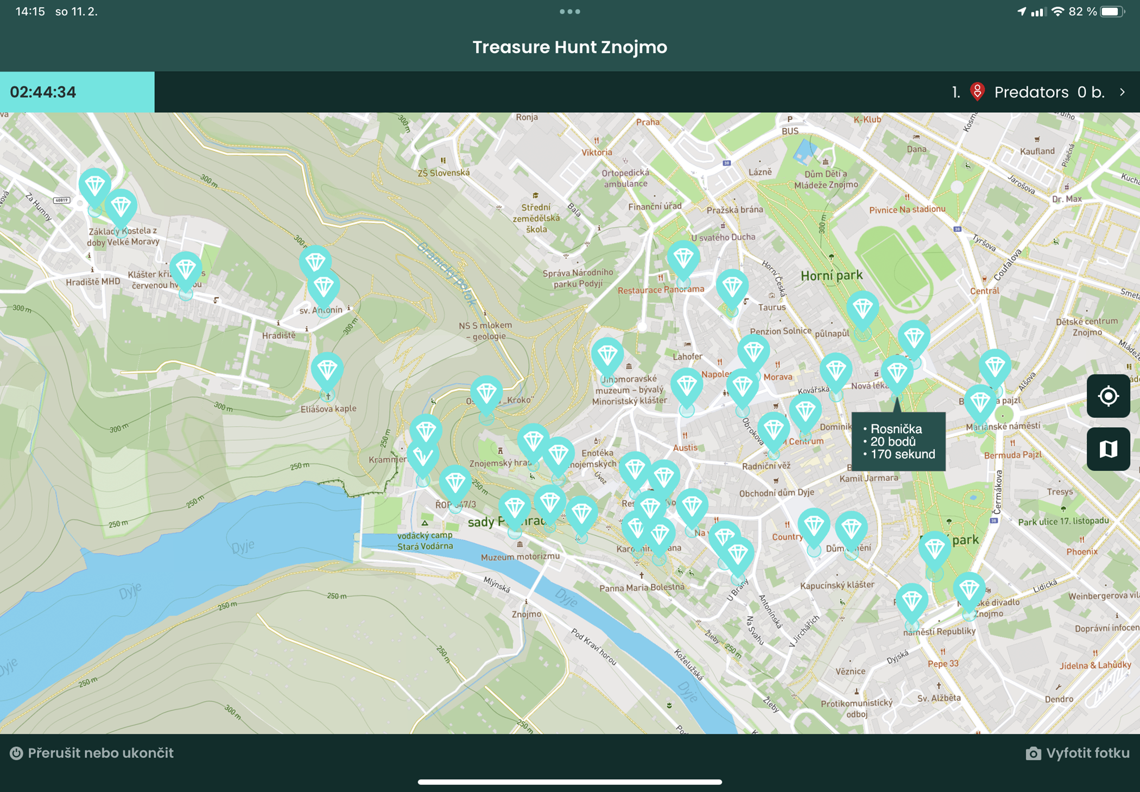This screenshot has width=1140, height=792.
Task: Tap the three-dot multitasking indicator
Action: 570,11
